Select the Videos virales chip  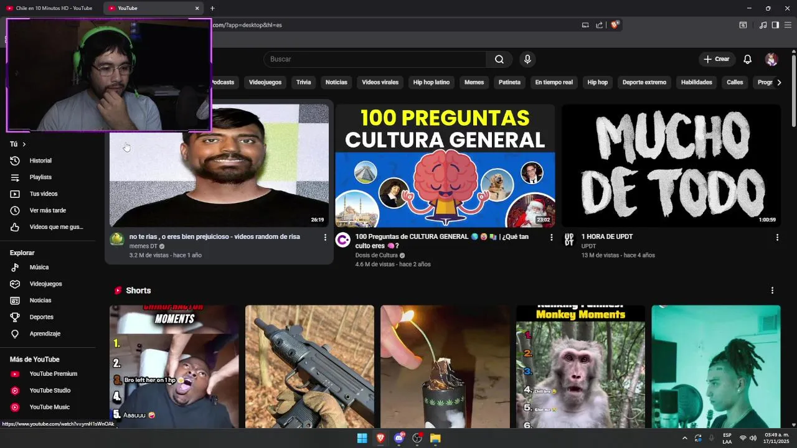380,82
